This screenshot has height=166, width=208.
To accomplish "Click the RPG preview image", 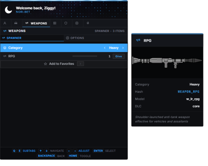I will tap(167, 62).
